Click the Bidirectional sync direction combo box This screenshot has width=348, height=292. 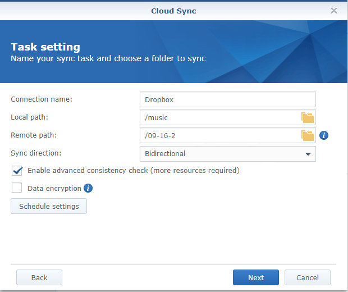222,154
